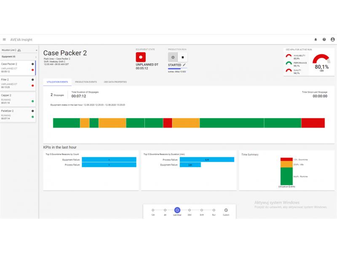Click the Equipment Failure bar in downtime by duration chart

click(190, 165)
